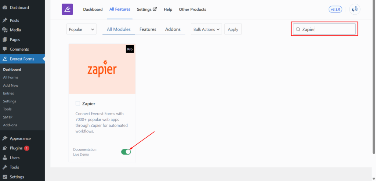Open the Zapier Documentation link

[x=85, y=149]
